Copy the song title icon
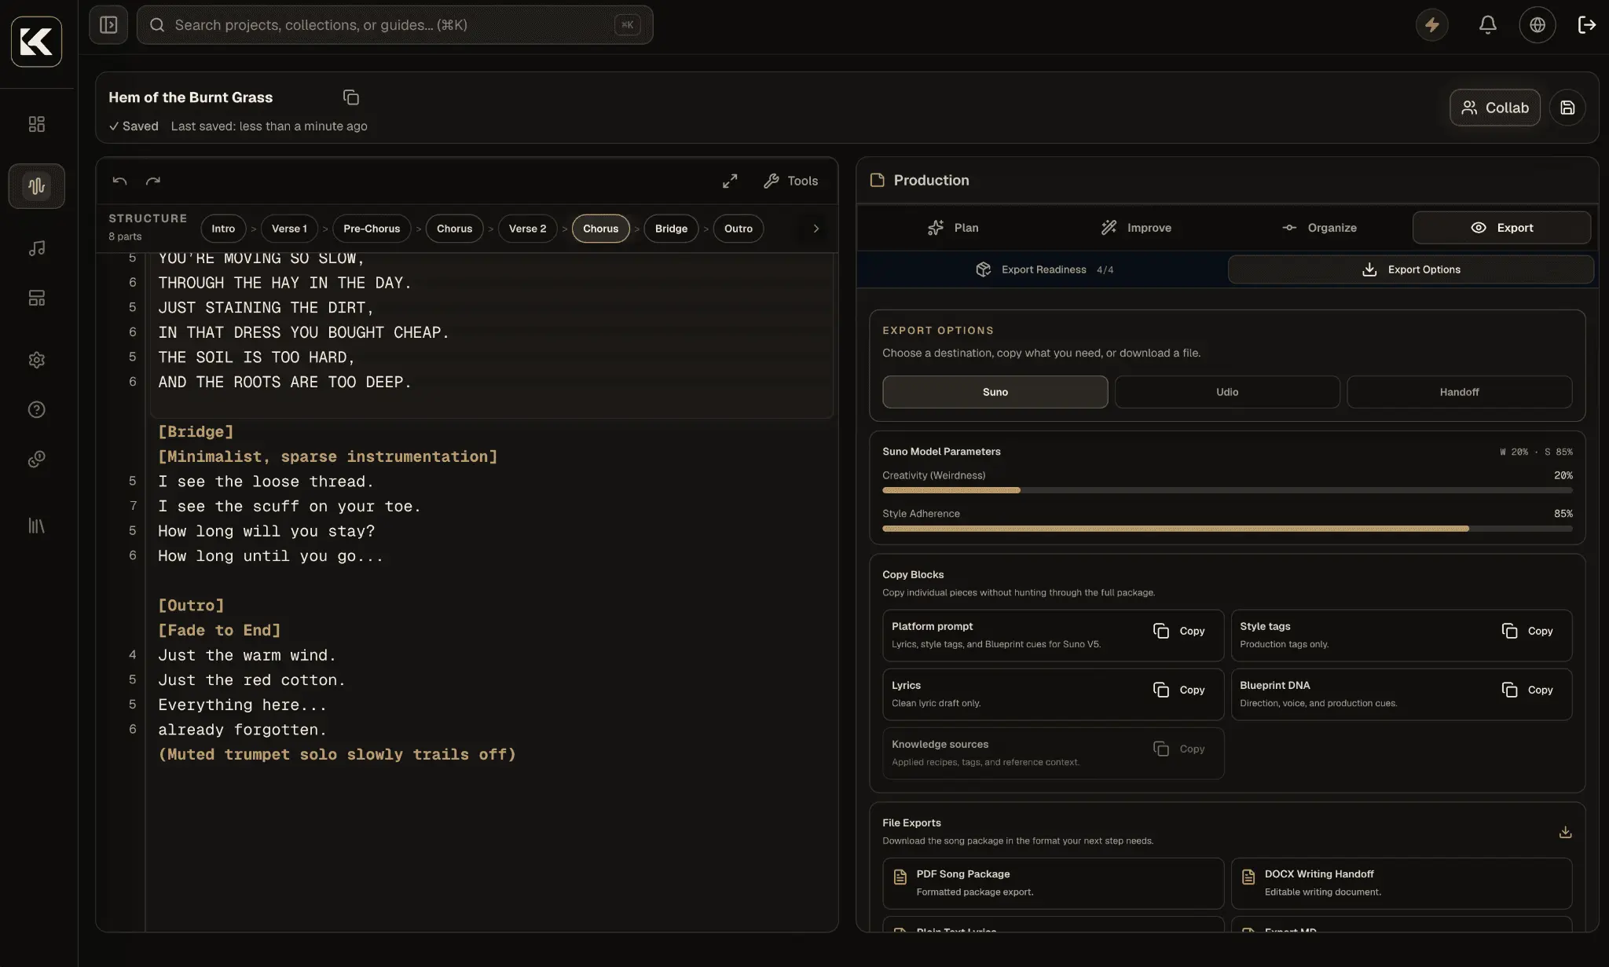Screen dimensions: 1609x967 (351, 97)
